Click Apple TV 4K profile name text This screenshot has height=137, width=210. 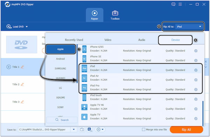pos(97,105)
